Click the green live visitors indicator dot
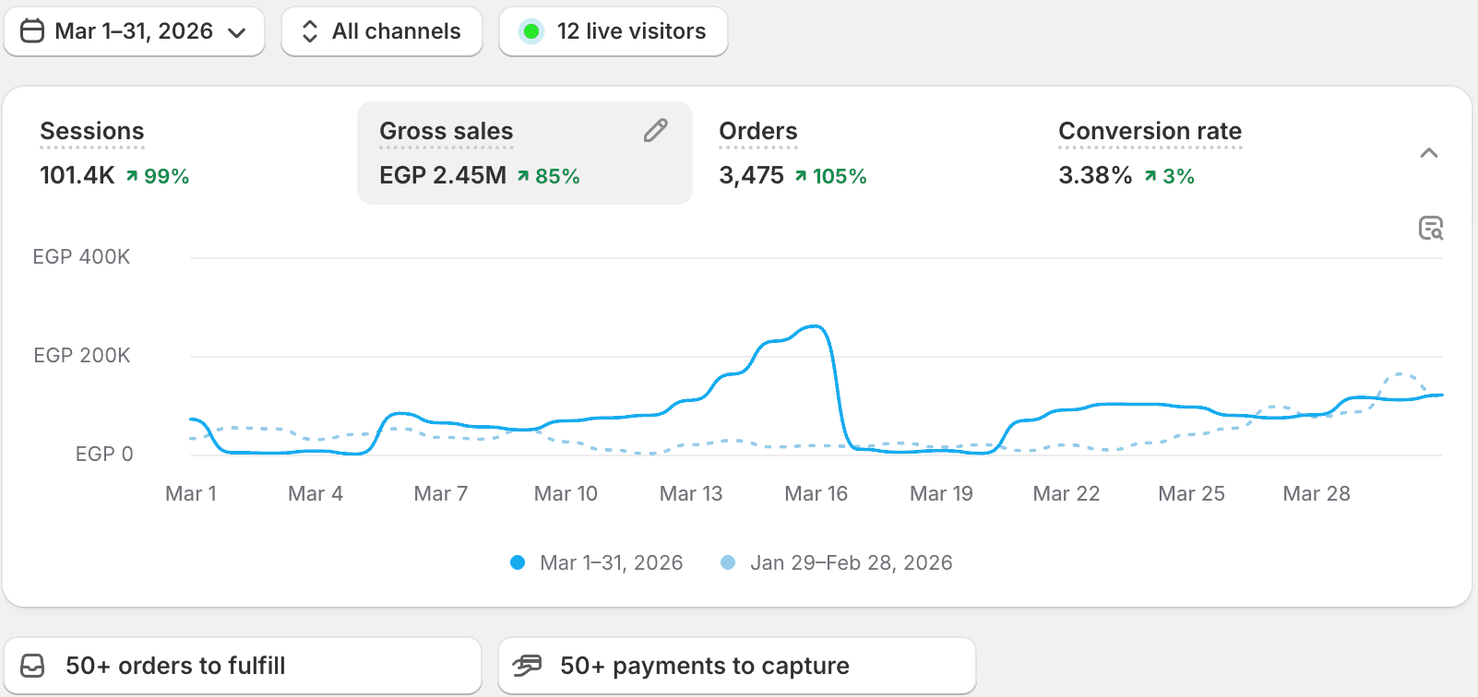Viewport: 1478px width, 697px height. click(x=530, y=31)
